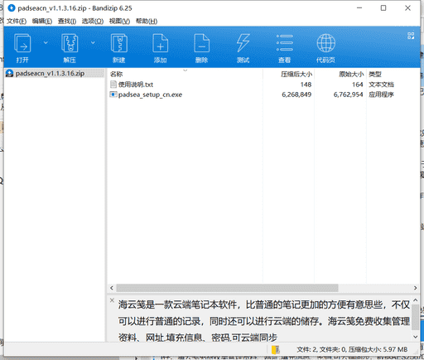424x360 pixels.
Task: Click the horizontal scrollbar right arrow
Action: point(416,288)
